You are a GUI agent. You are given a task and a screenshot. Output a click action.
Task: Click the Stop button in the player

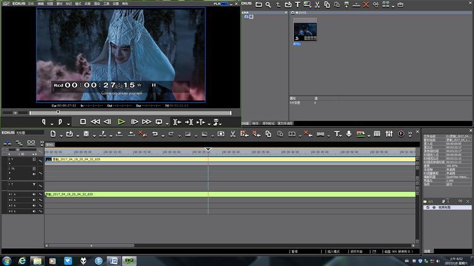(83, 122)
